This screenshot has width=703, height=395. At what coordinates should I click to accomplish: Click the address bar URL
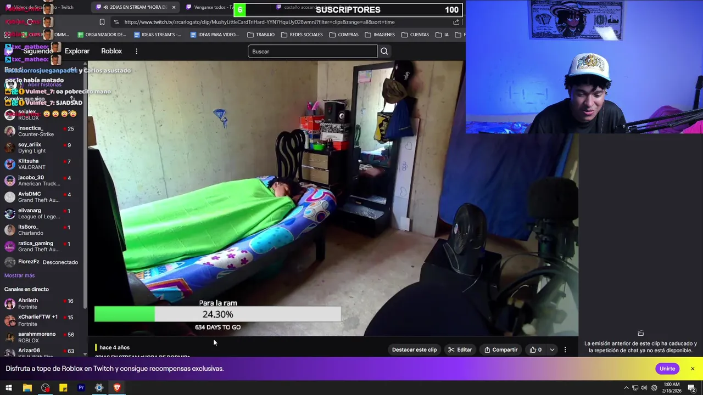click(x=259, y=22)
